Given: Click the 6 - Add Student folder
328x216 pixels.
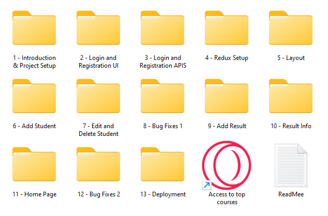Looking at the screenshot, I should tap(34, 96).
